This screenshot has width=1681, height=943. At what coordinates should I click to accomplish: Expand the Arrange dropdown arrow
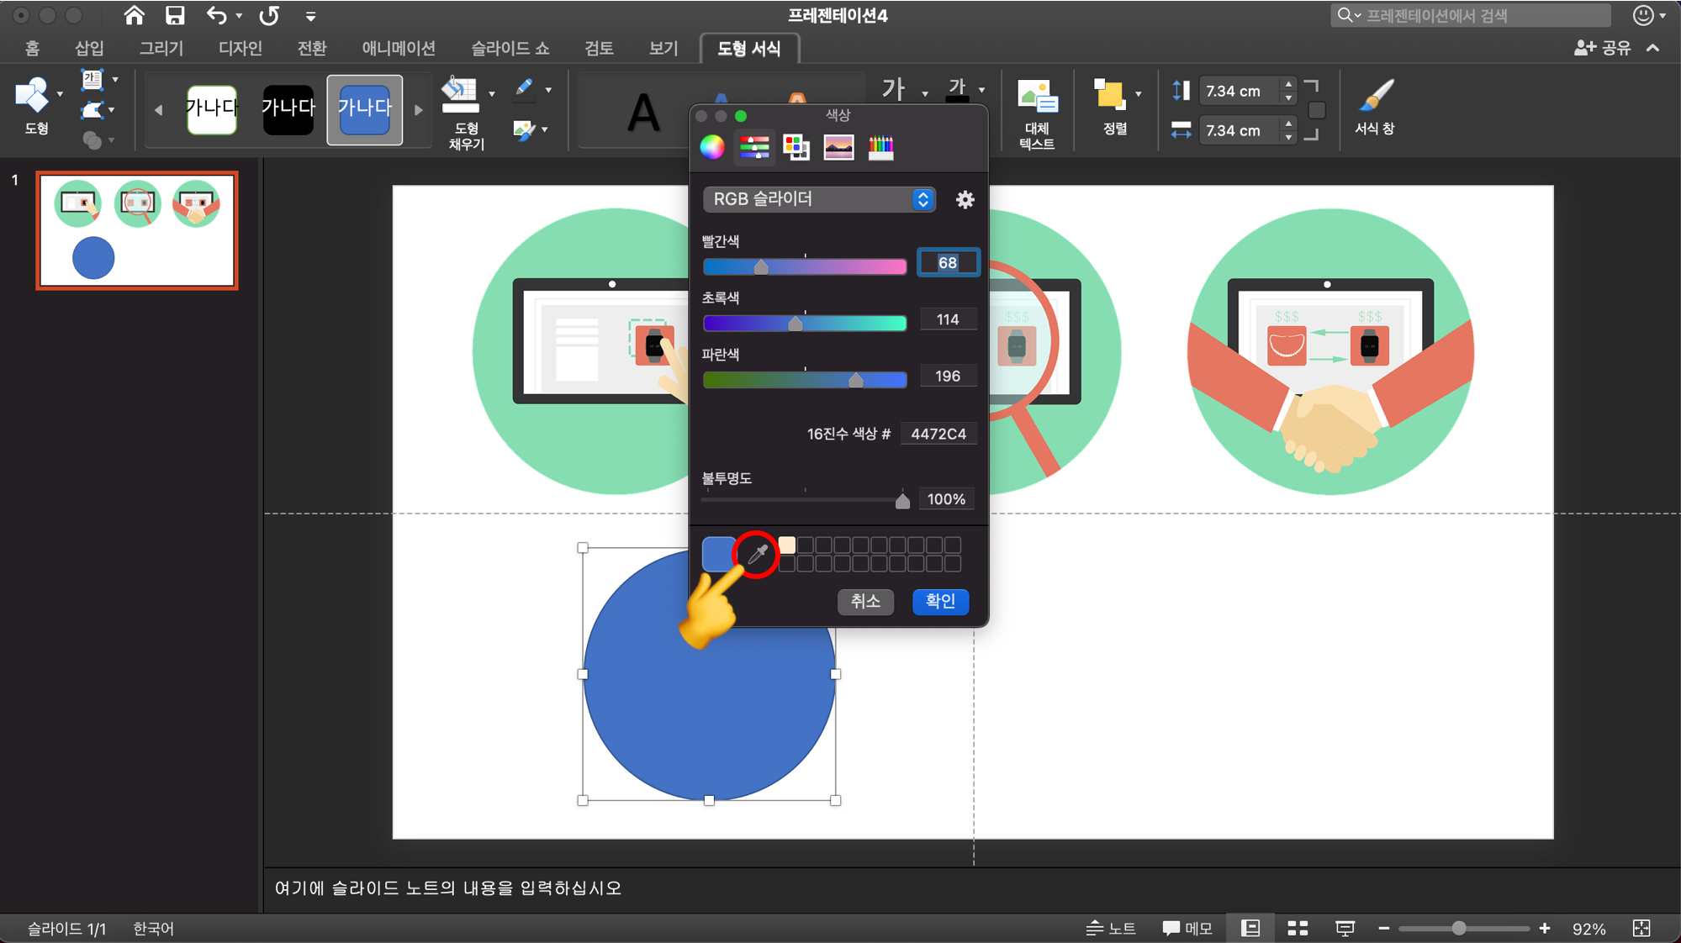(x=1139, y=93)
